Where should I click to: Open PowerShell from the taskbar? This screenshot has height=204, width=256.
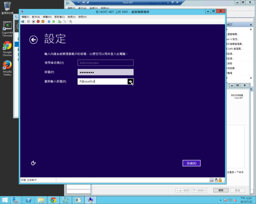[x=29, y=200]
